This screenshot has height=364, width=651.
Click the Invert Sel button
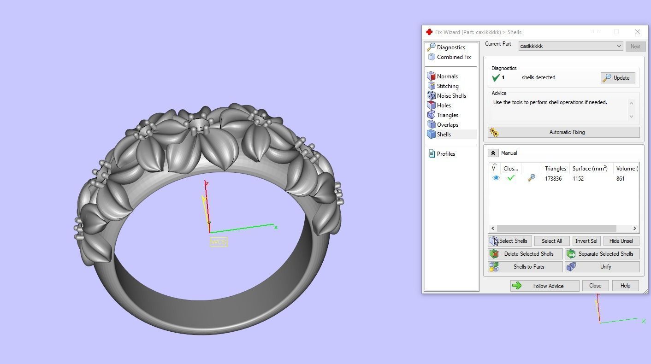point(586,241)
